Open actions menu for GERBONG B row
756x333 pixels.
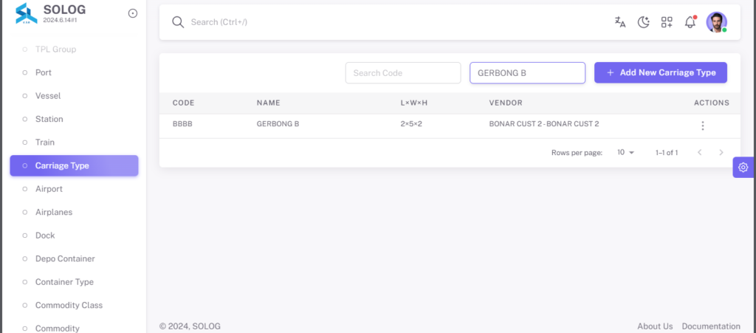click(703, 126)
